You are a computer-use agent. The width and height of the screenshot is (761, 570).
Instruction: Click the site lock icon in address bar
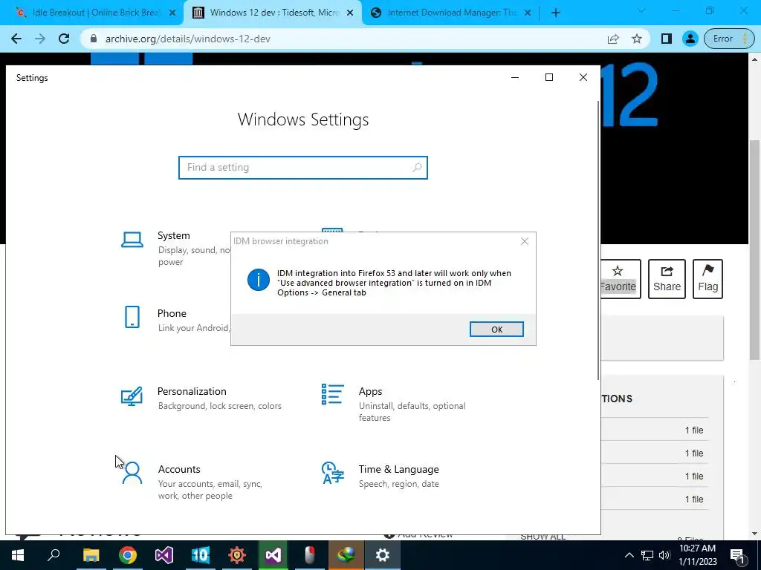pyautogui.click(x=94, y=39)
